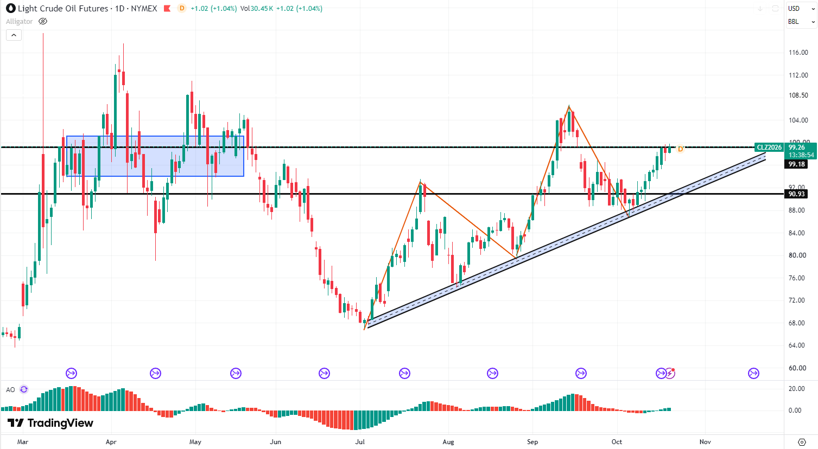818x449 pixels.
Task: Open the contract rollover marker in mid August
Action: click(492, 373)
